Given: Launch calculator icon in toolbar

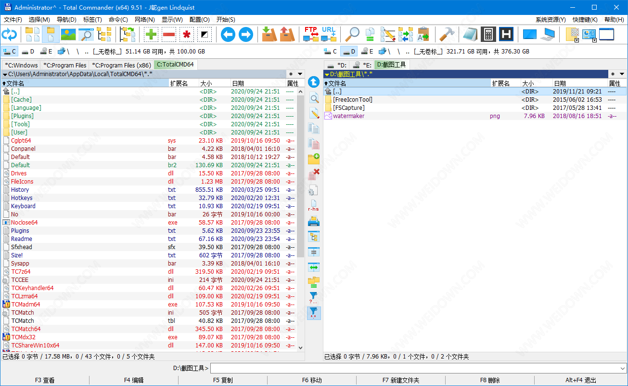Looking at the screenshot, I should tap(488, 34).
